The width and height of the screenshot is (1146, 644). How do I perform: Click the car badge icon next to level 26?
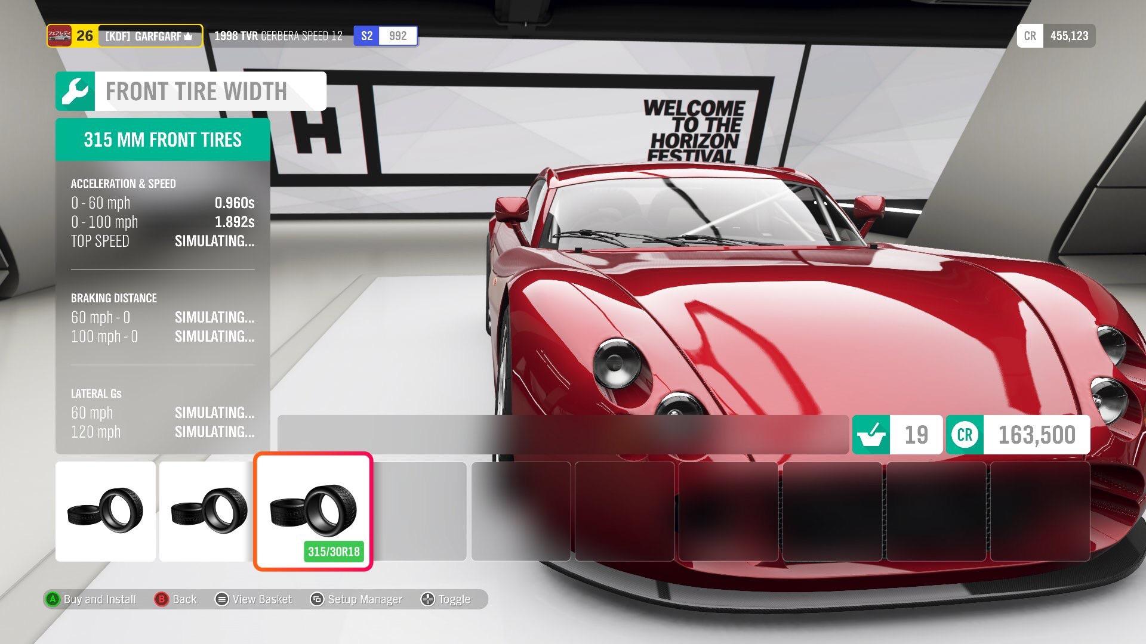tap(58, 35)
